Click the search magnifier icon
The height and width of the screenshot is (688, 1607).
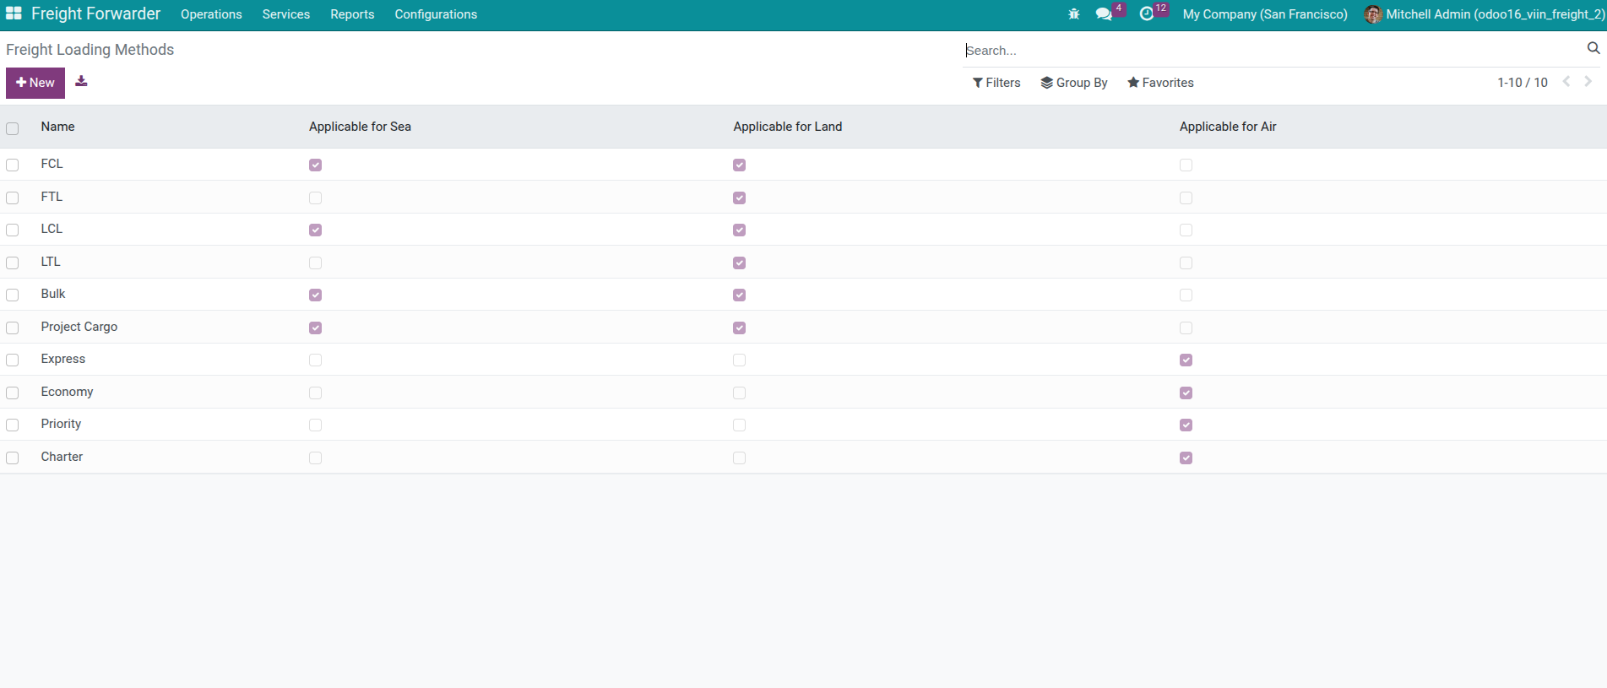[x=1593, y=49]
